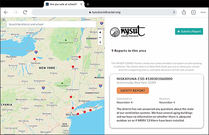Tap the microphone icon in address bar

pyautogui.click(x=174, y=12)
